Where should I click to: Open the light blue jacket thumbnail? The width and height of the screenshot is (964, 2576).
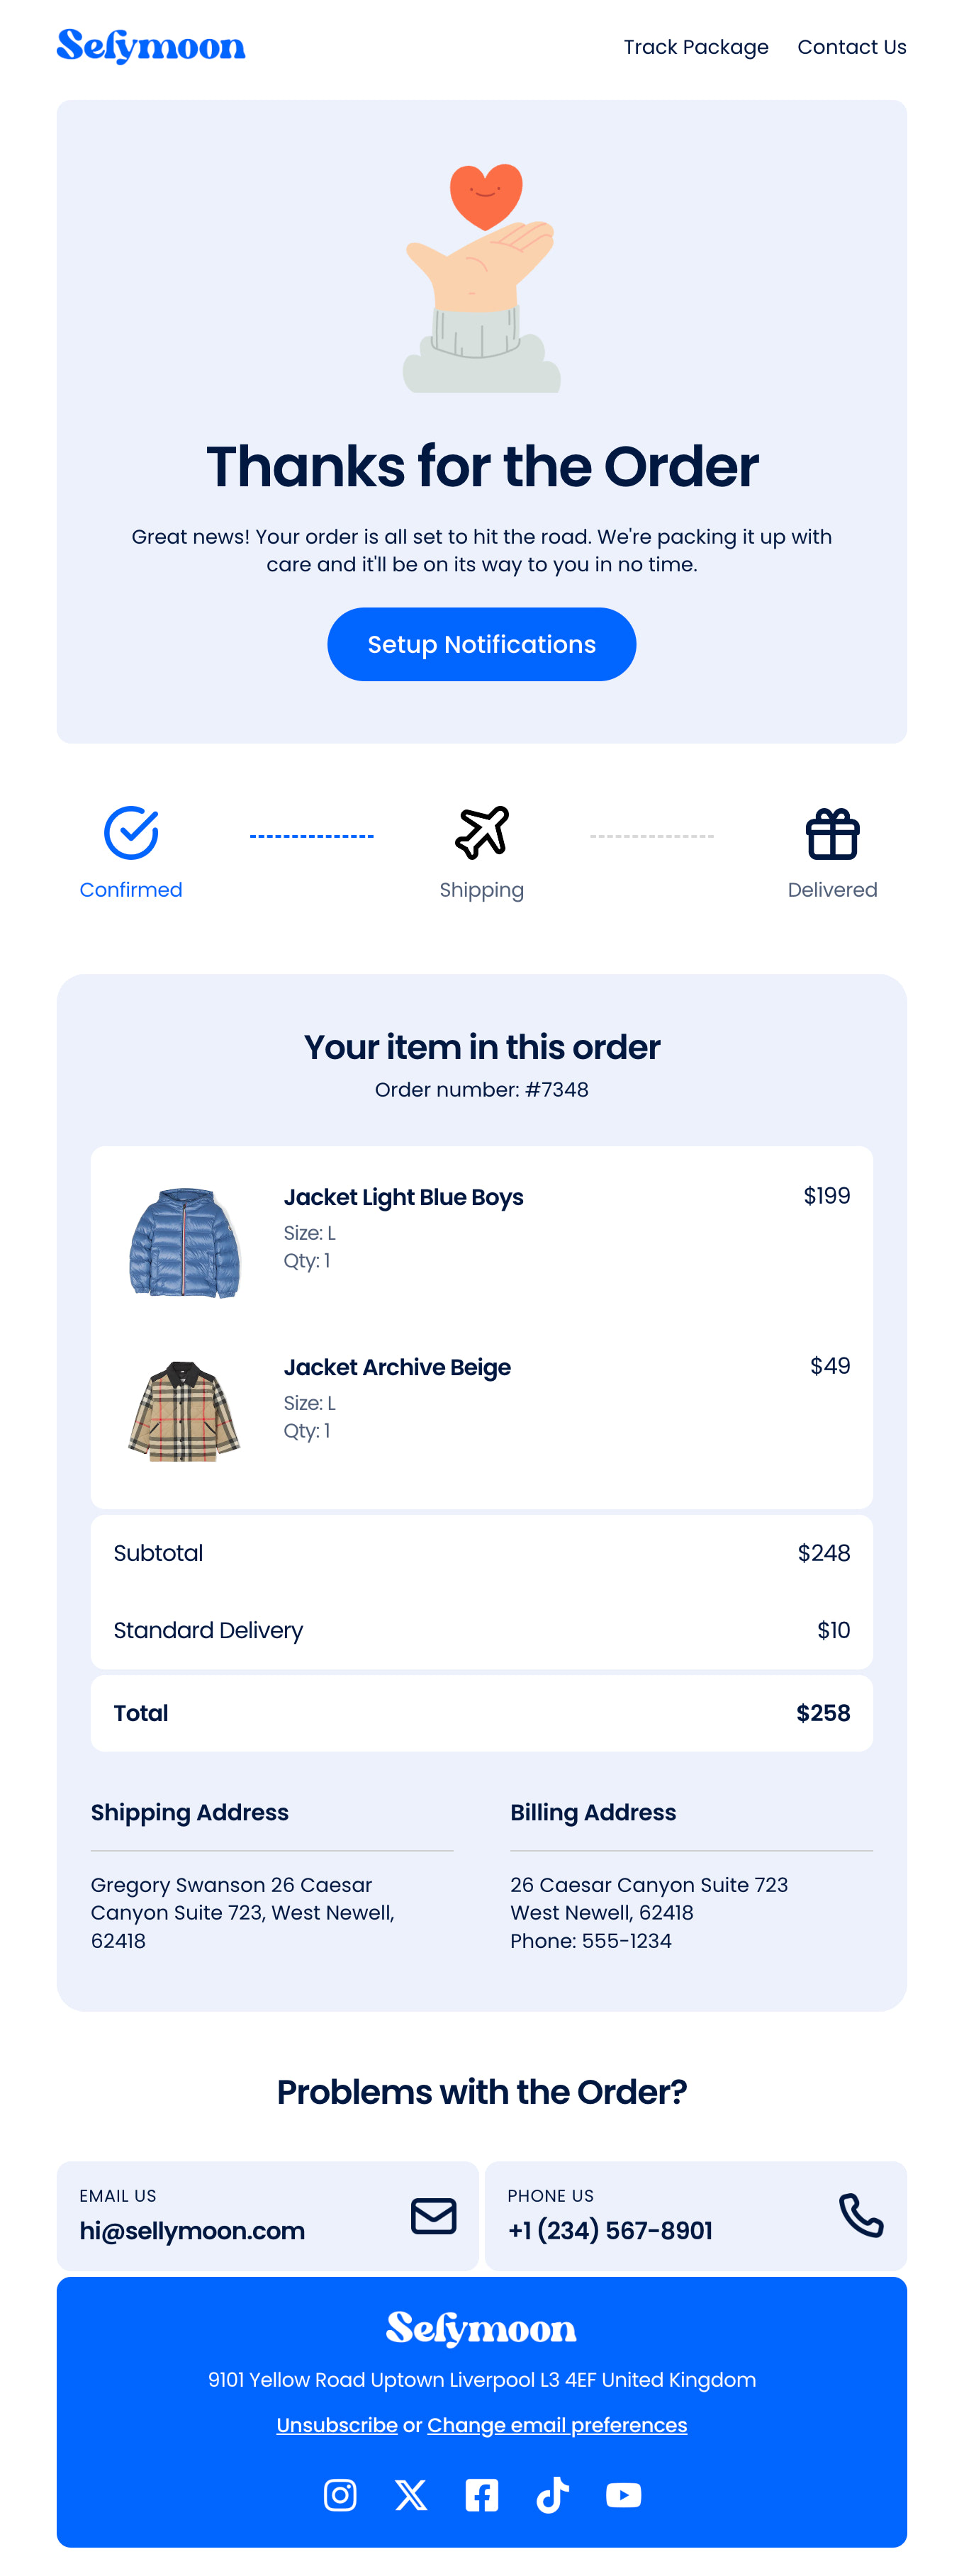(x=185, y=1243)
